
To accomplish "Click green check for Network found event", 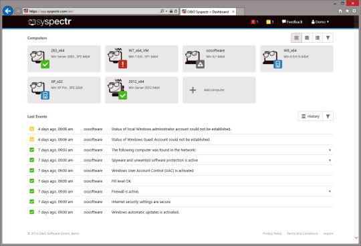I will [x=32, y=150].
